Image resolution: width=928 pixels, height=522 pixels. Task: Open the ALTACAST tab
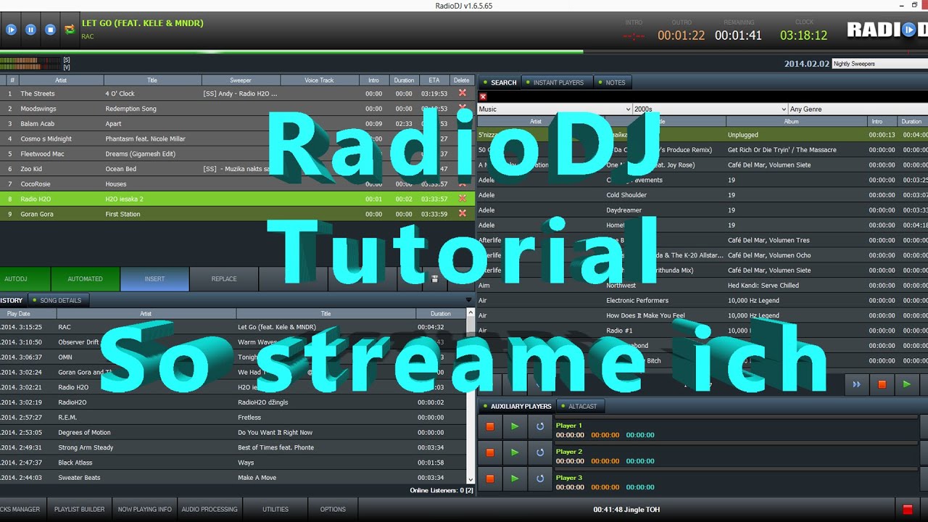pos(580,406)
